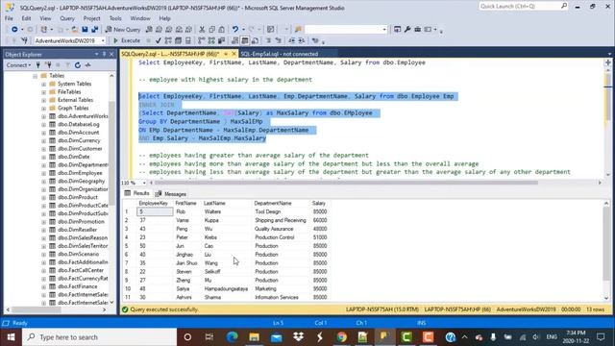Viewport: 615px width, 346px height.
Task: Toggle Results to Grid icon
Action: coord(245,40)
